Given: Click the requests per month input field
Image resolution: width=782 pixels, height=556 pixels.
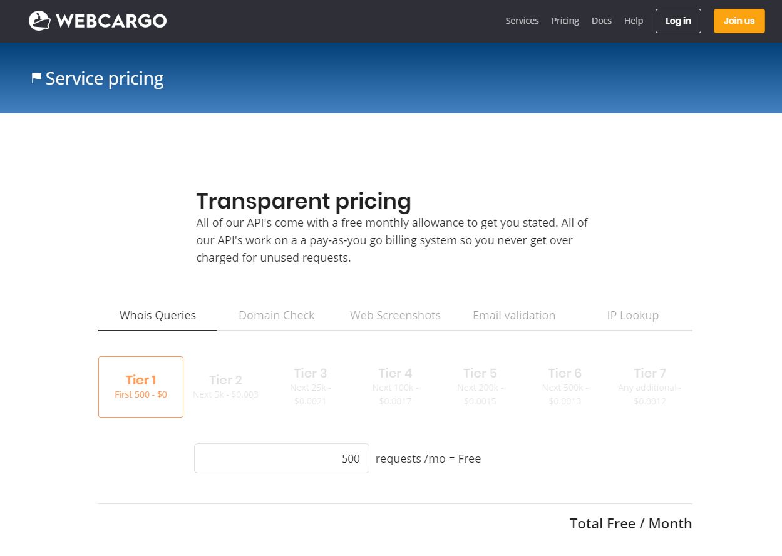Looking at the screenshot, I should pyautogui.click(x=281, y=458).
